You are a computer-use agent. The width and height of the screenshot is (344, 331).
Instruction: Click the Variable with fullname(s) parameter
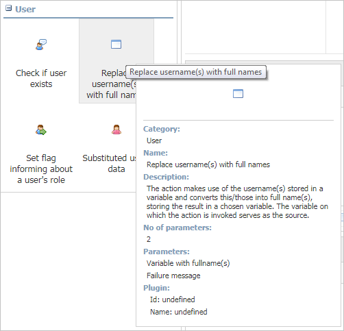click(x=188, y=263)
